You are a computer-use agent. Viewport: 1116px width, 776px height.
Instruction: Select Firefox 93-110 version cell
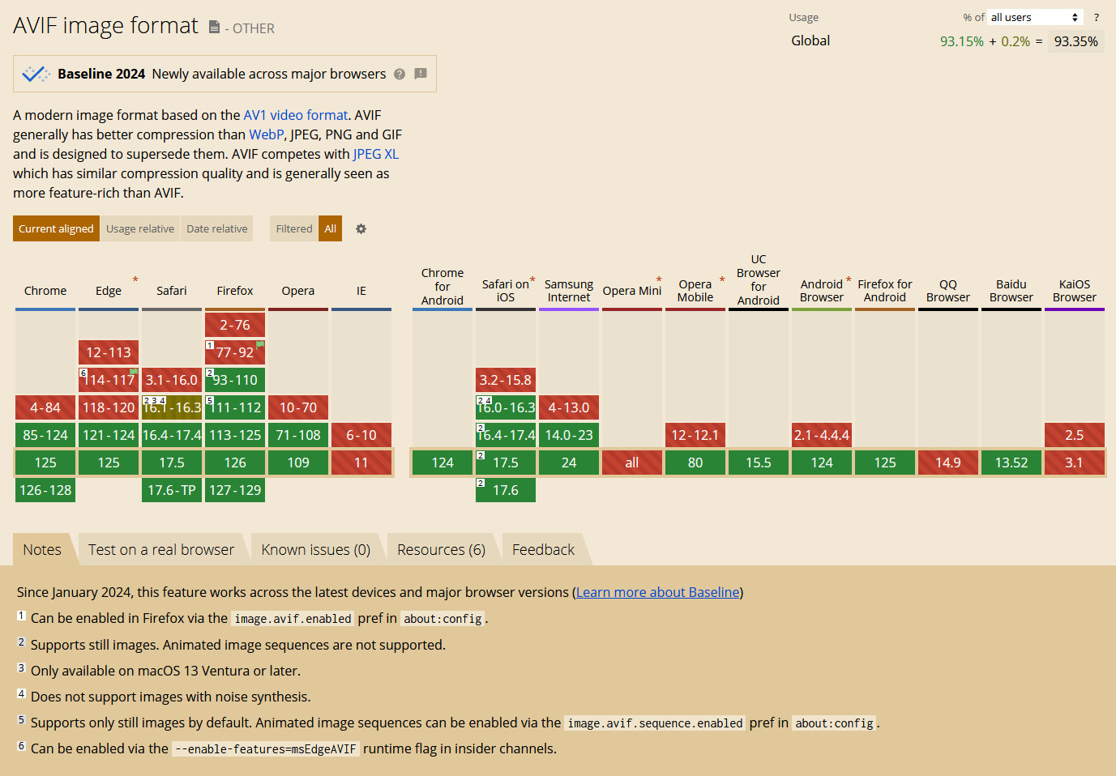[235, 380]
